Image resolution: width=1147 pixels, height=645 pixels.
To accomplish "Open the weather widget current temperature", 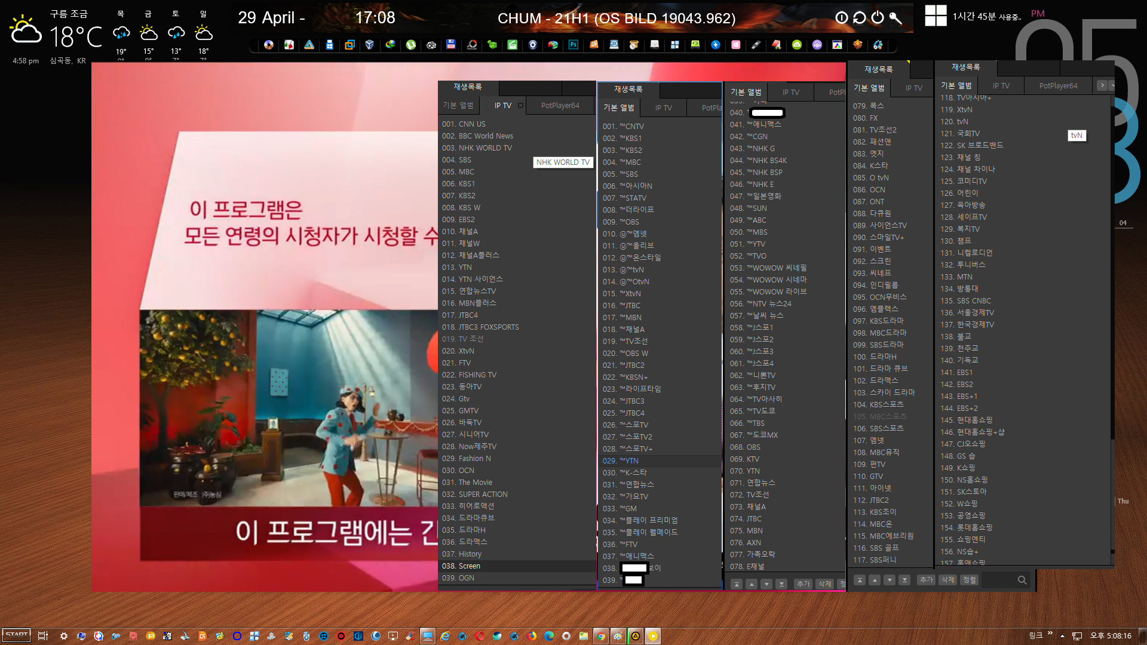I will 76,37.
